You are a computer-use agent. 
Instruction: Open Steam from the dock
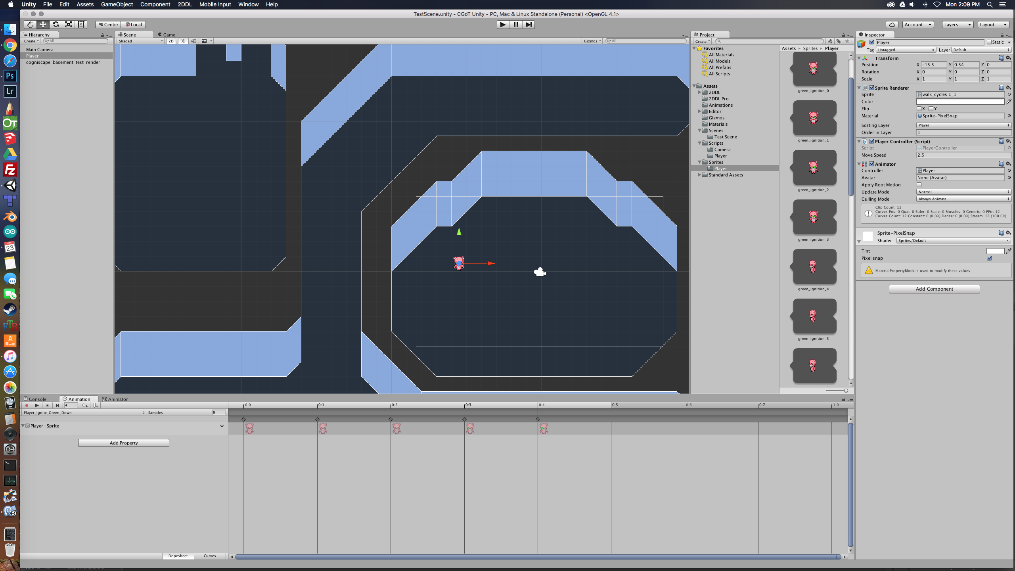point(10,309)
